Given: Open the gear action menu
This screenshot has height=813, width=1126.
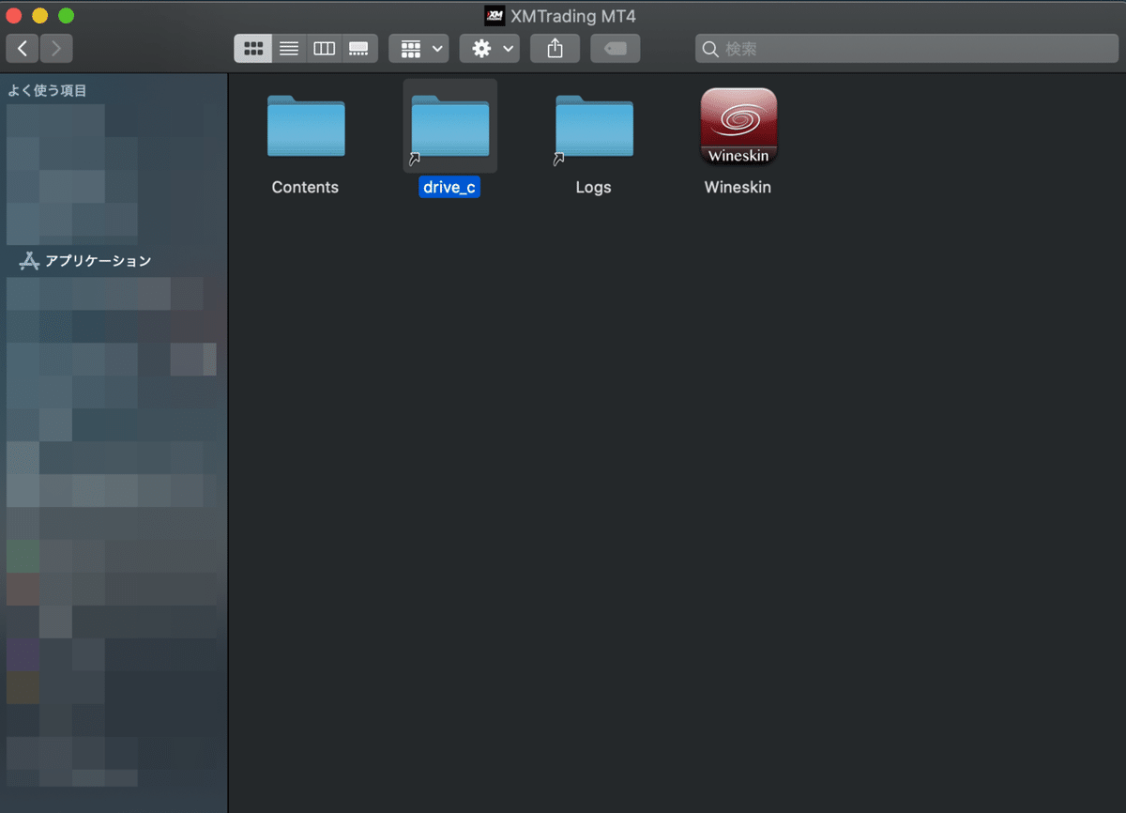Looking at the screenshot, I should pos(490,49).
